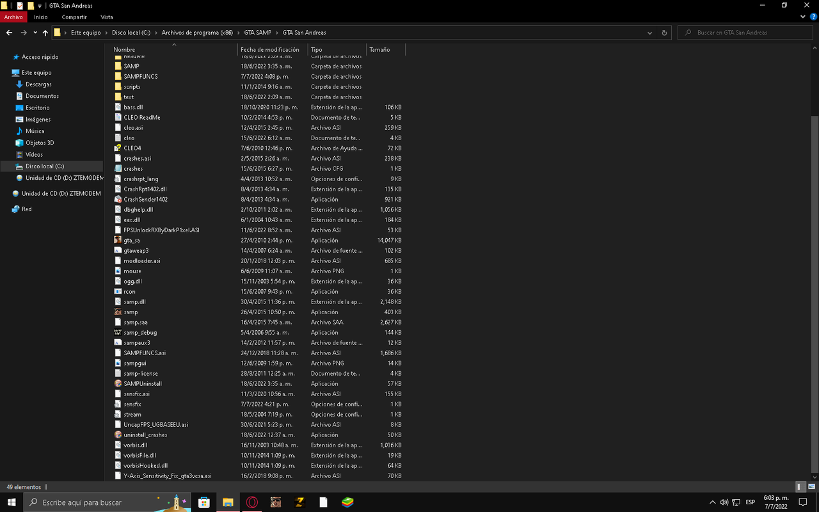Viewport: 819px width, 512px height.
Task: Click the CLEO4 help file icon
Action: tap(118, 148)
